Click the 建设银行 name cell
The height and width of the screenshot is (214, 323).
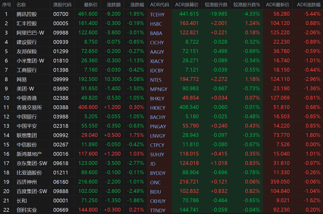pyautogui.click(x=27, y=42)
